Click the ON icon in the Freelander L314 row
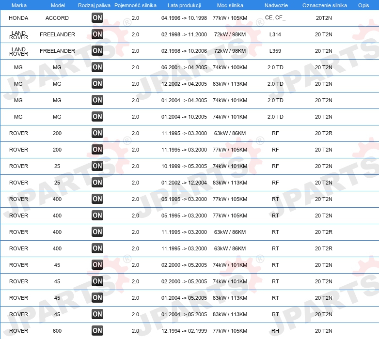Screen dimensions: 379x339 pyautogui.click(x=97, y=34)
